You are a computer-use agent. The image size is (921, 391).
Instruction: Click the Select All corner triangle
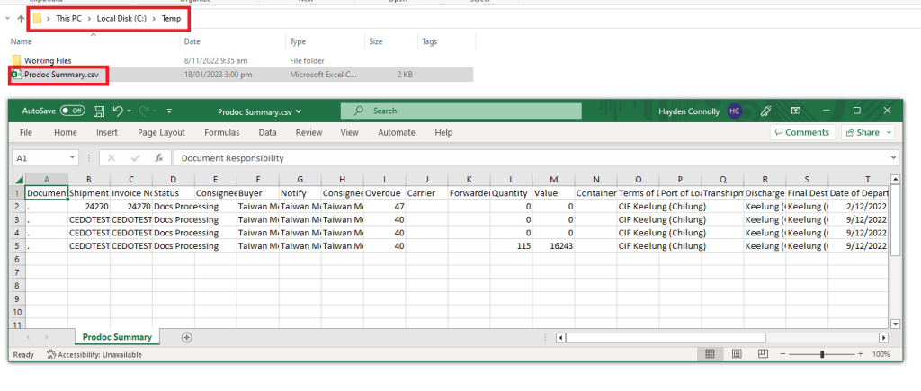coord(19,180)
